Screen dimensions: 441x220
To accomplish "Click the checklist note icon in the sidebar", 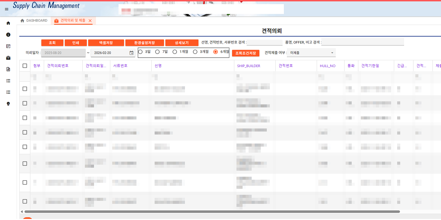I will point(8,46).
